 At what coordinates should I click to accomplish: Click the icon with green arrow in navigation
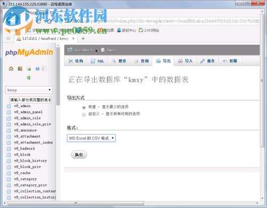(x=29, y=69)
